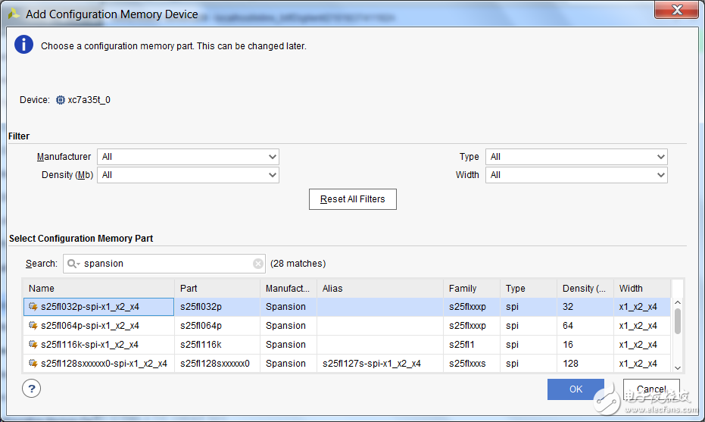The width and height of the screenshot is (705, 422).
Task: Click the blue info icon at top
Action: point(23,45)
